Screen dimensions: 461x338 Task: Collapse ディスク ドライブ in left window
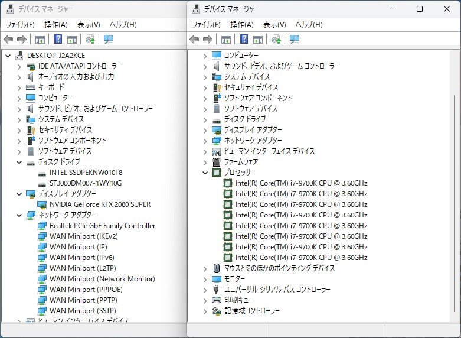point(19,162)
